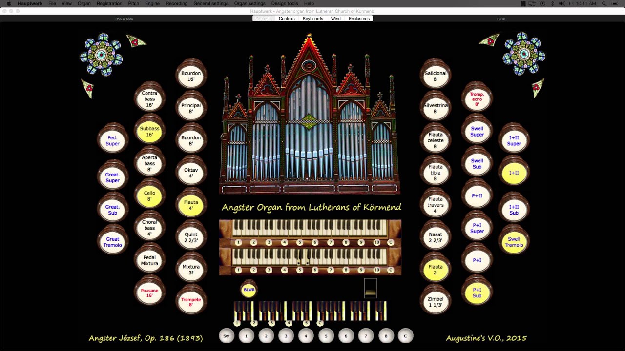Image resolution: width=625 pixels, height=351 pixels.
Task: Pull the Nasat 2 2/3' stop
Action: click(x=435, y=237)
